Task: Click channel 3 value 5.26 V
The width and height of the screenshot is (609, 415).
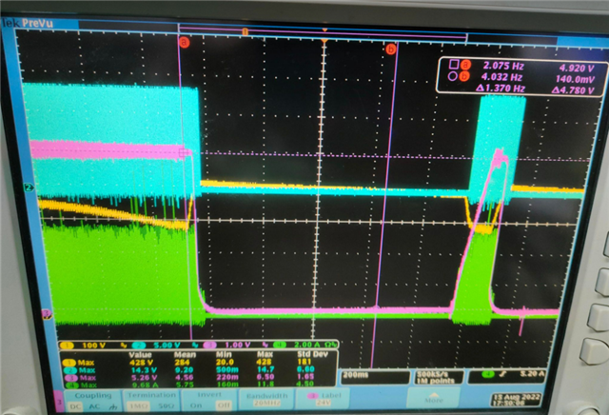Action: point(144,377)
